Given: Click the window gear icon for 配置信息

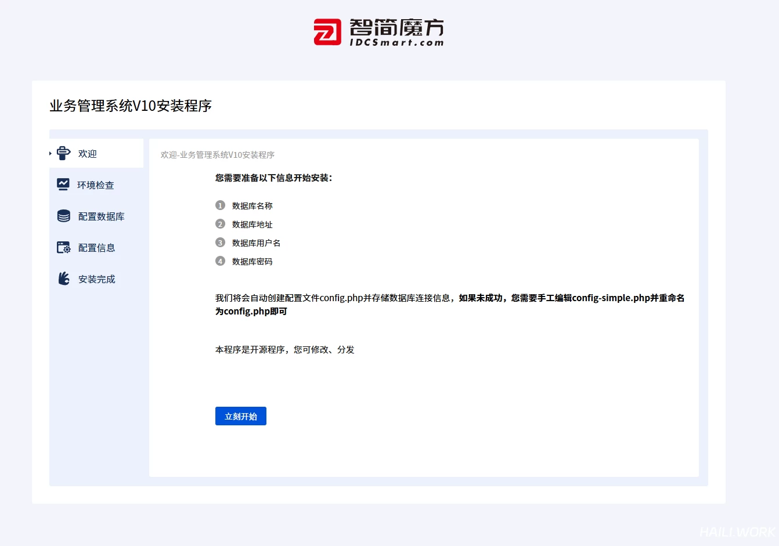Looking at the screenshot, I should click(x=64, y=247).
